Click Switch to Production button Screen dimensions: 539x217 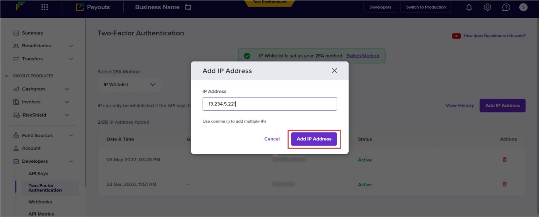[426, 7]
